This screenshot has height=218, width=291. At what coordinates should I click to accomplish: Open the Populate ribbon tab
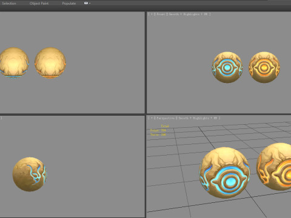69,3
